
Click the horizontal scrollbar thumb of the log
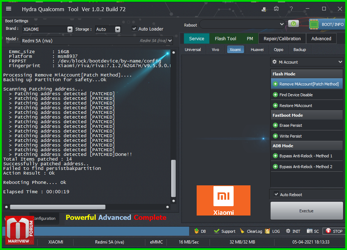(58, 207)
